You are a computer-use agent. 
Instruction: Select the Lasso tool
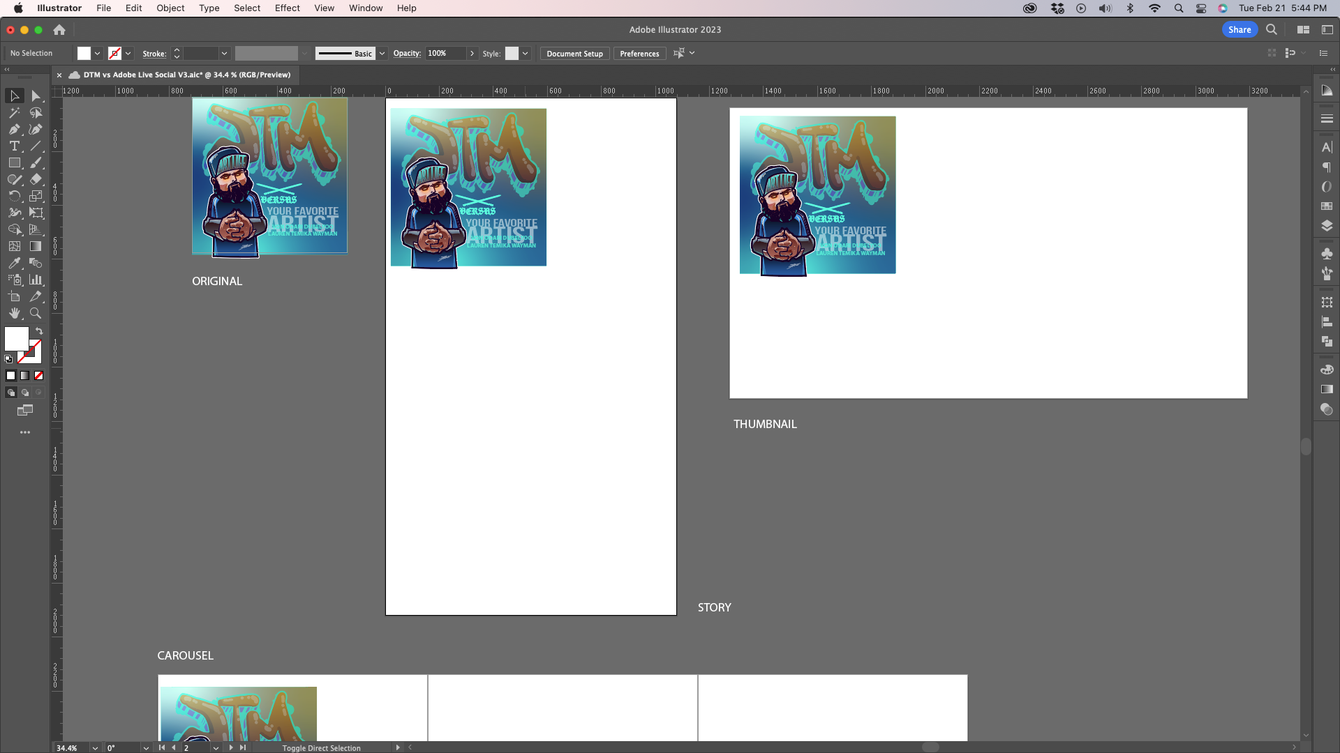coord(36,112)
